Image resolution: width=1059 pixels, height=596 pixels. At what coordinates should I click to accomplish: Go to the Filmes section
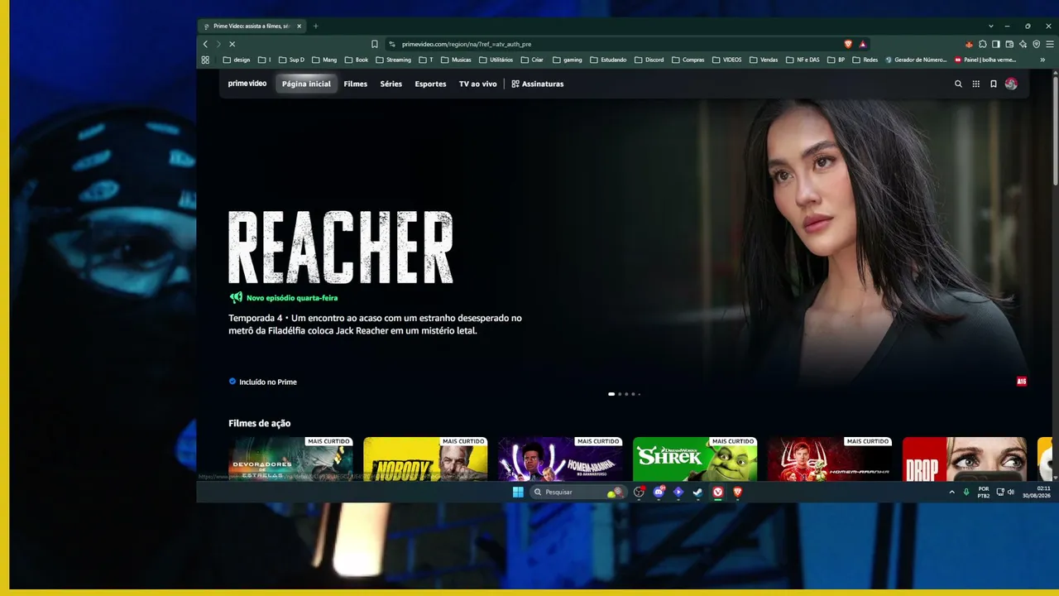pos(356,84)
